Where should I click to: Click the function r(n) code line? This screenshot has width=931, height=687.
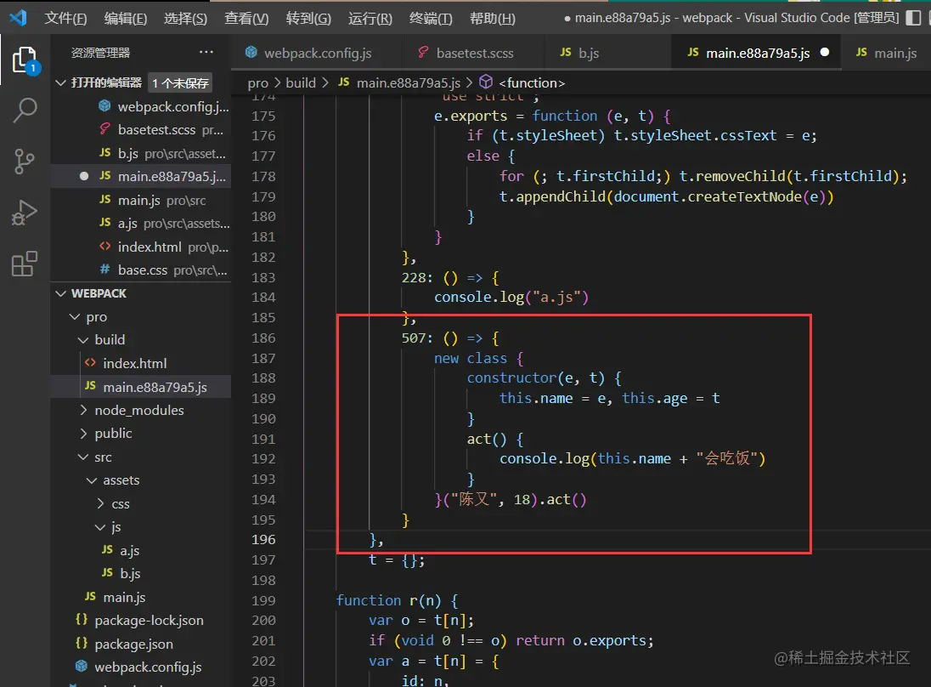click(398, 600)
